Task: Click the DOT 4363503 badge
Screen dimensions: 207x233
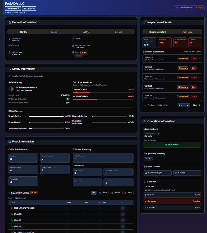Action: (13, 8)
